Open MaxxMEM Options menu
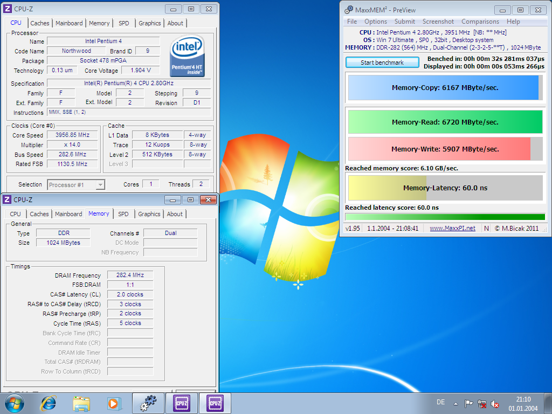The height and width of the screenshot is (414, 552). [376, 22]
